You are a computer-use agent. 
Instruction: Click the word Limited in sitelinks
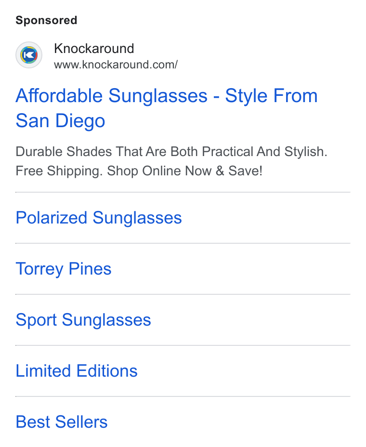[43, 371]
